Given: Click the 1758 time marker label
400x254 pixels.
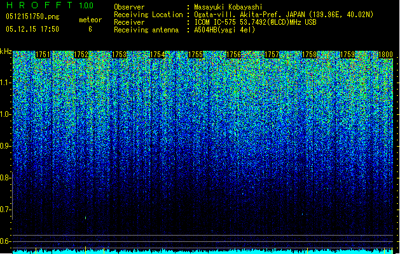Looking at the screenshot, I should click(310, 55).
